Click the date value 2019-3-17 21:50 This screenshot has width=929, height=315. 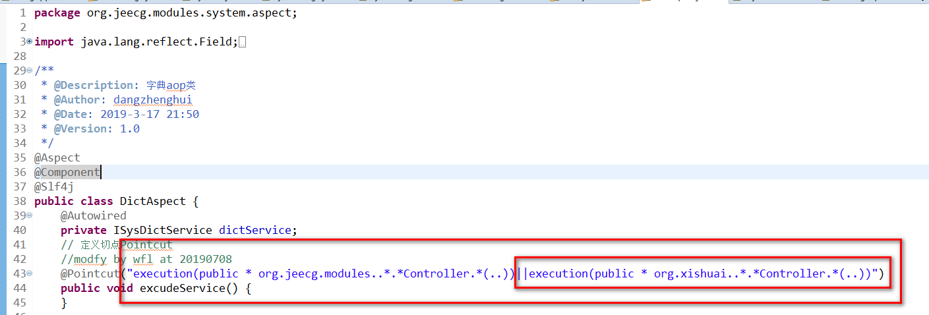pyautogui.click(x=149, y=114)
